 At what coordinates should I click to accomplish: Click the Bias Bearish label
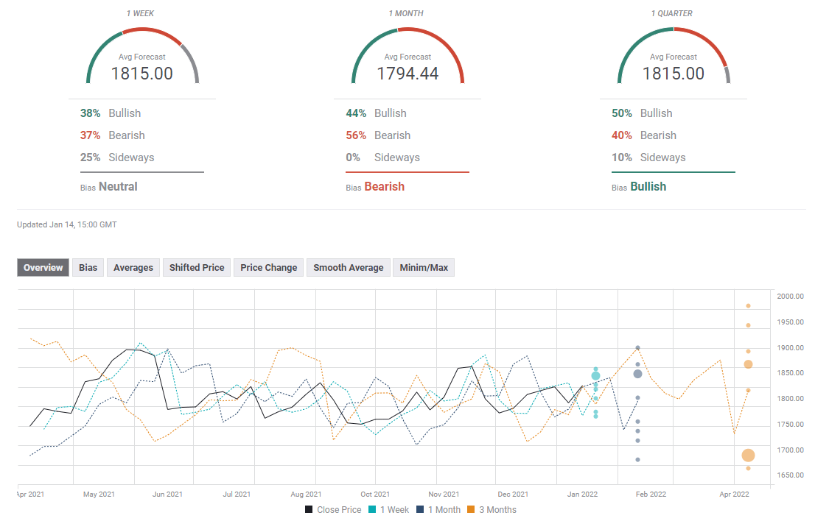(384, 187)
